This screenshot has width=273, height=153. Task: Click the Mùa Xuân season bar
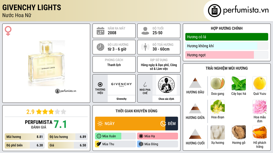[115, 136]
